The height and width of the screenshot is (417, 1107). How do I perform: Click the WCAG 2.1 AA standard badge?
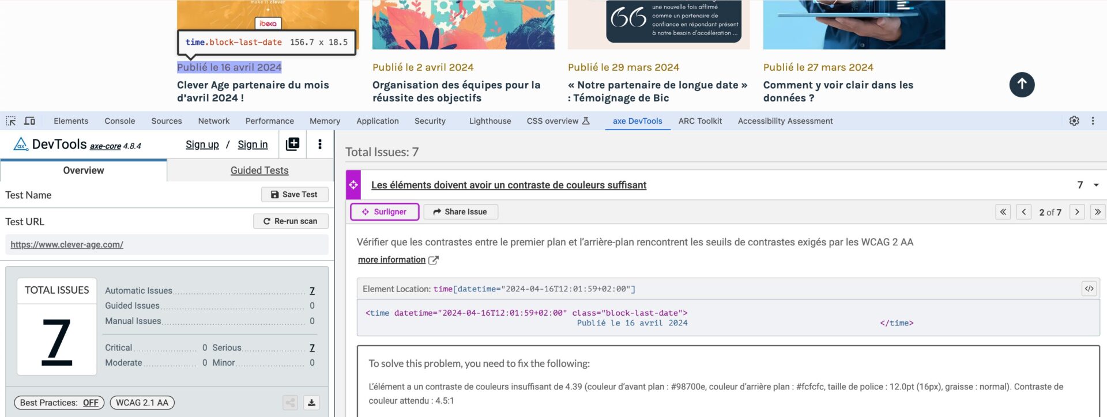point(142,403)
